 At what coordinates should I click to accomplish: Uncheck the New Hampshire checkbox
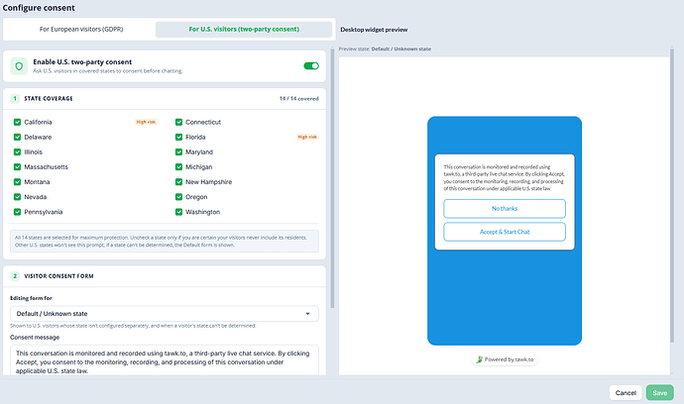(178, 182)
